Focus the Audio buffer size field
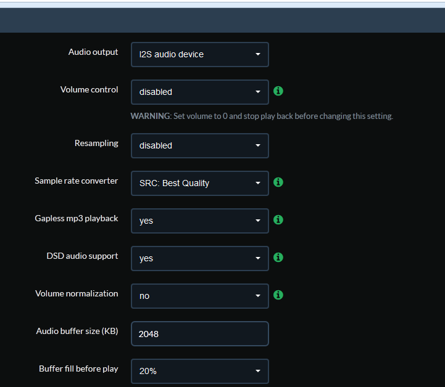The image size is (445, 387). (x=200, y=334)
